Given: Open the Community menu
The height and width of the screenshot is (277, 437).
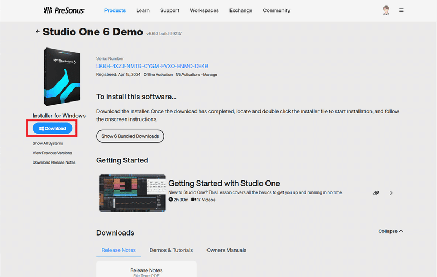Looking at the screenshot, I should point(276,10).
